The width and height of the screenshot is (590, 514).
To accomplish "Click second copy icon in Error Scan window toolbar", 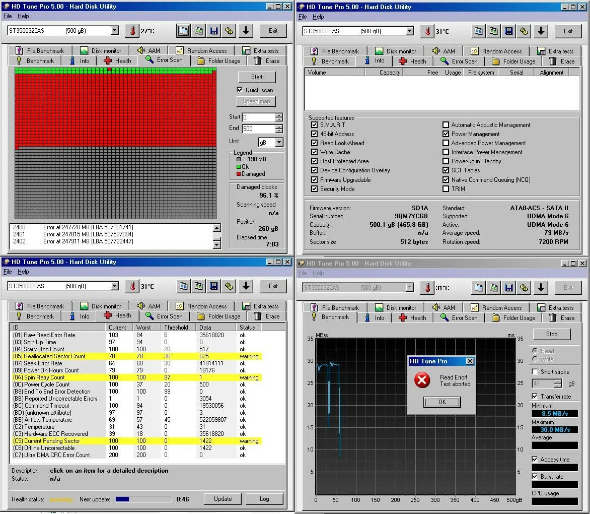I will point(199,31).
